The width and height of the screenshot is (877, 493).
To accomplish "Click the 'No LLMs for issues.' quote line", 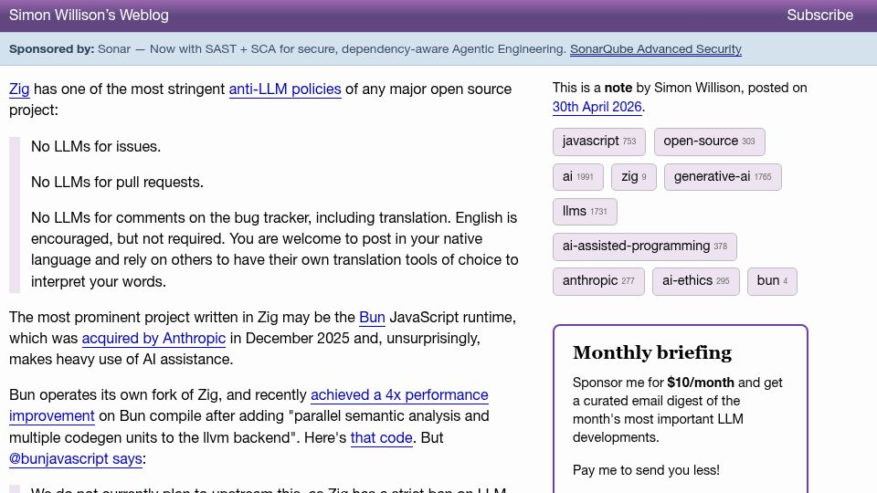I will click(96, 146).
